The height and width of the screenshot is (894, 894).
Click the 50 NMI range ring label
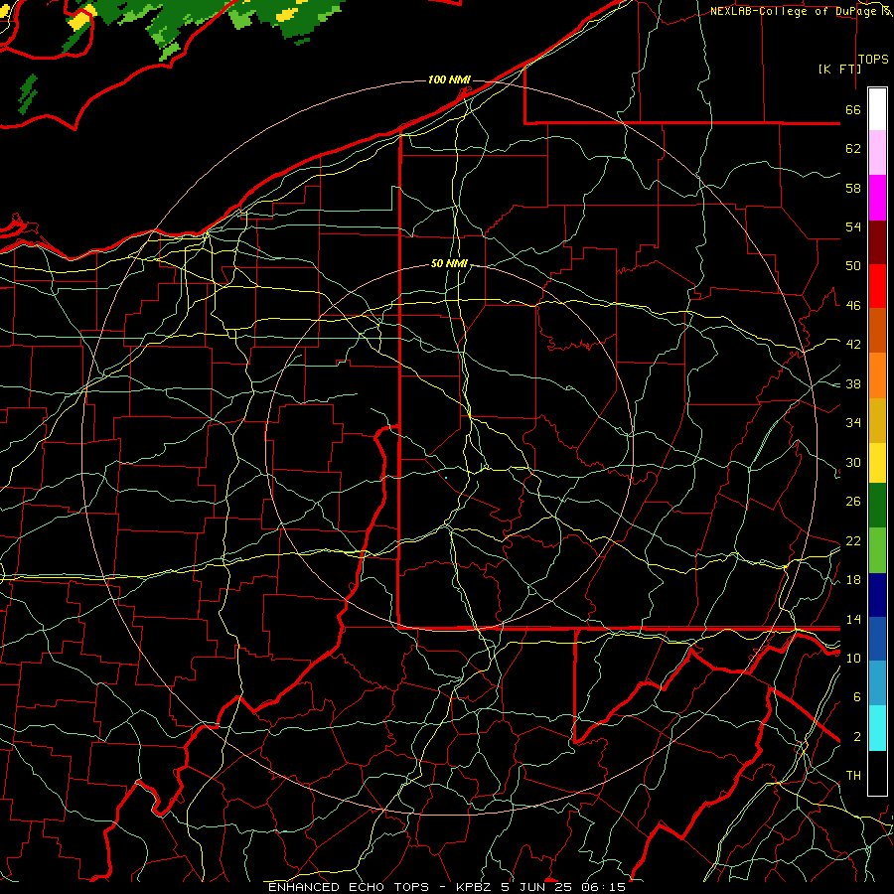pyautogui.click(x=449, y=263)
